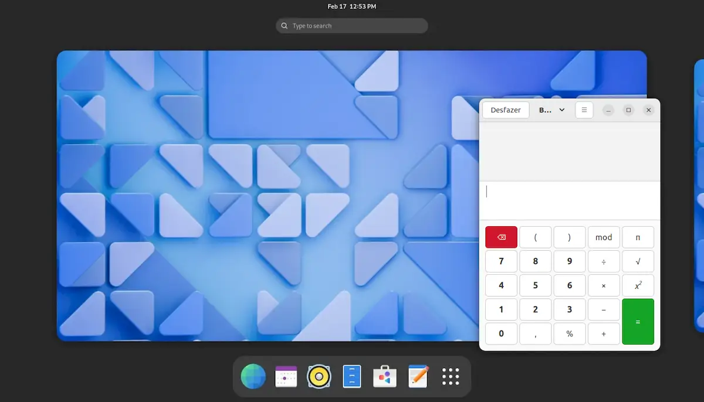Switch to the next workspace at right edge
Image resolution: width=704 pixels, height=402 pixels.
click(x=699, y=195)
